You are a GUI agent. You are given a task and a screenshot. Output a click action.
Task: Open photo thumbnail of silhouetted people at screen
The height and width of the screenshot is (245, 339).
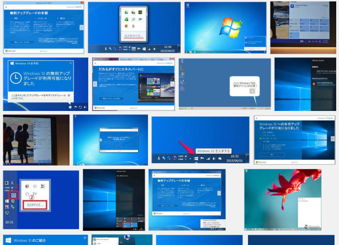pyautogui.click(x=36, y=140)
